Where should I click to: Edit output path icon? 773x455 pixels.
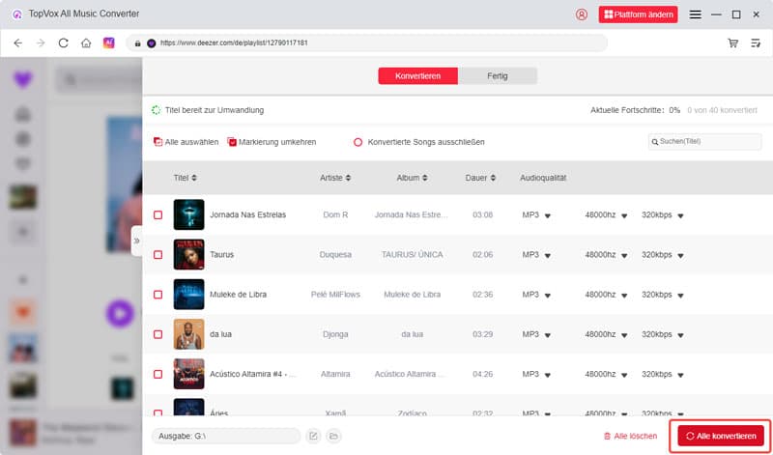pos(313,436)
